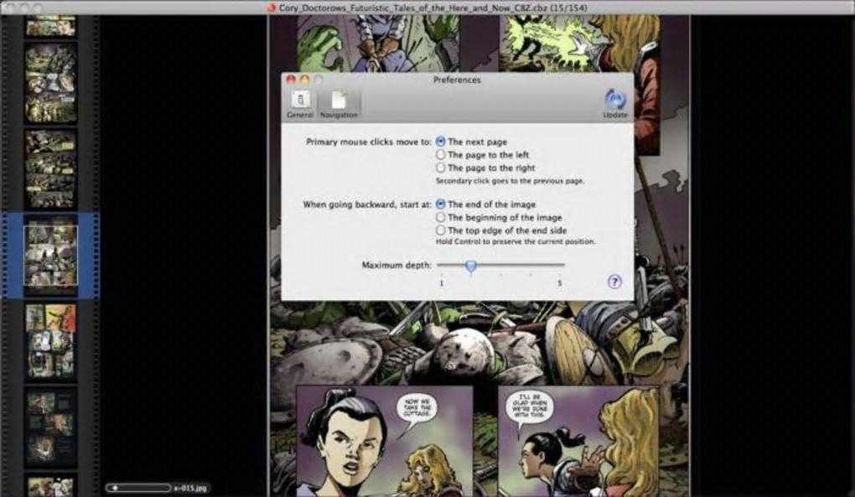Open help with the question mark button

614,282
